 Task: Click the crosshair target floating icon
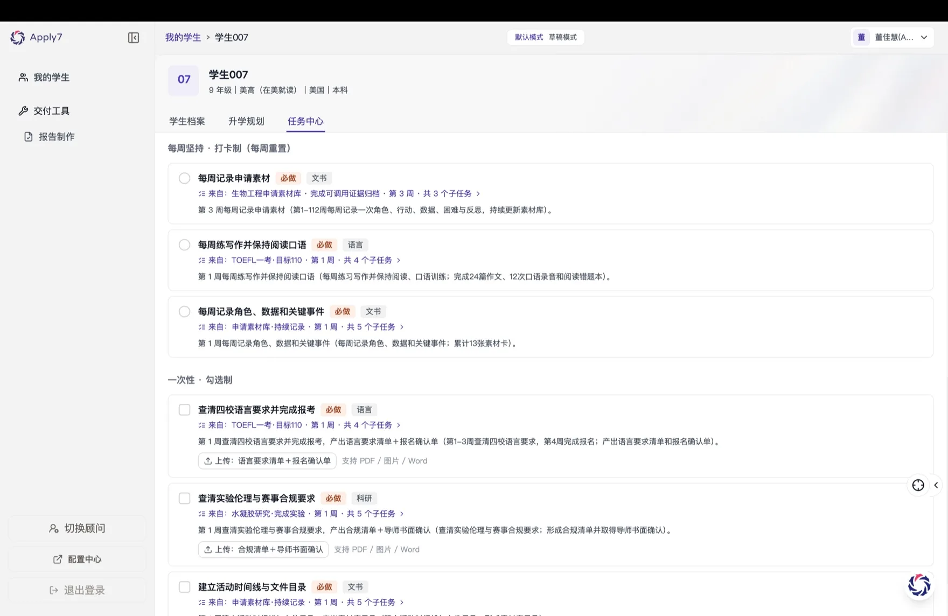[918, 485]
